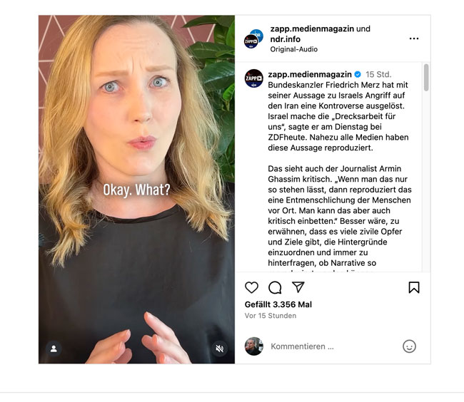Show tagged people icon on video

click(x=54, y=349)
